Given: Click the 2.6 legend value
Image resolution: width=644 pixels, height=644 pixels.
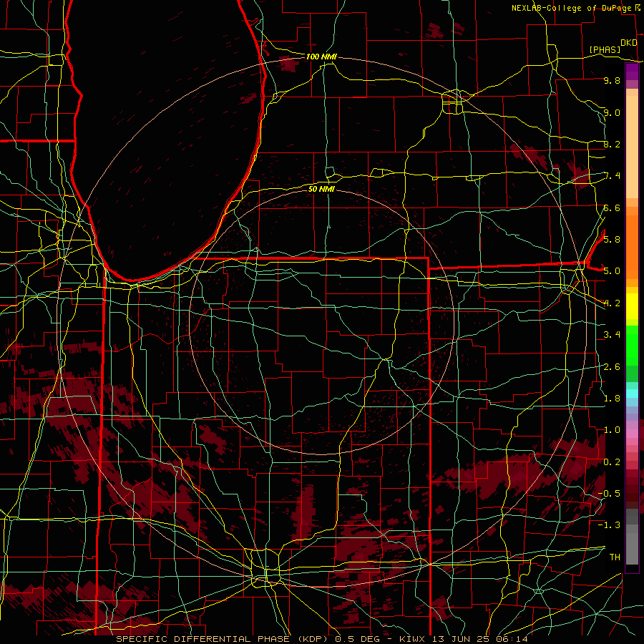Looking at the screenshot, I should [612, 367].
